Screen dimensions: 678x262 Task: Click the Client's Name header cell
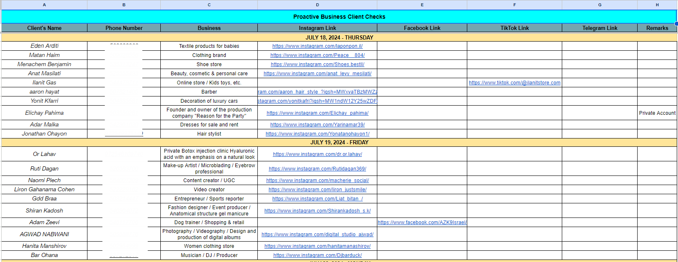coord(45,28)
